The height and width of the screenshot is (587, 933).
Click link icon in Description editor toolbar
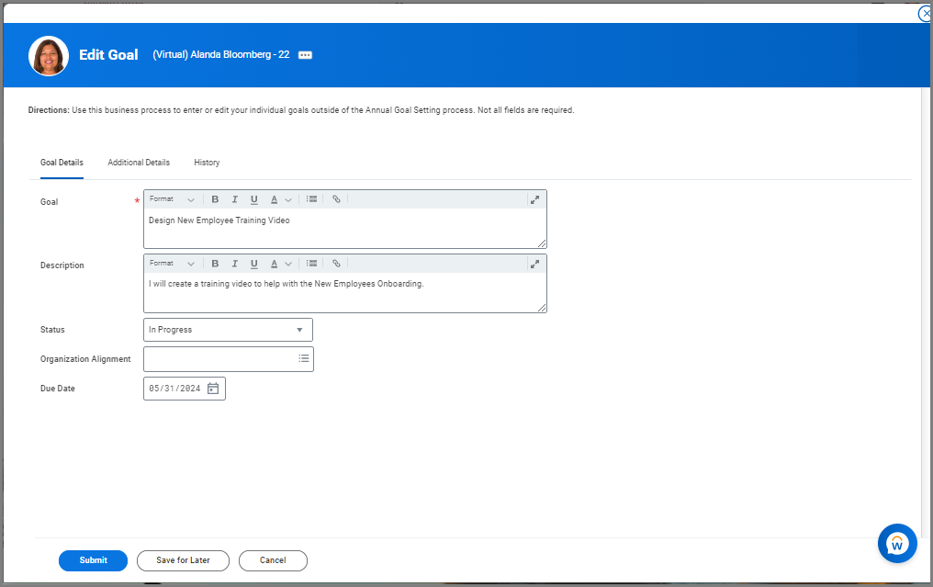coord(336,264)
